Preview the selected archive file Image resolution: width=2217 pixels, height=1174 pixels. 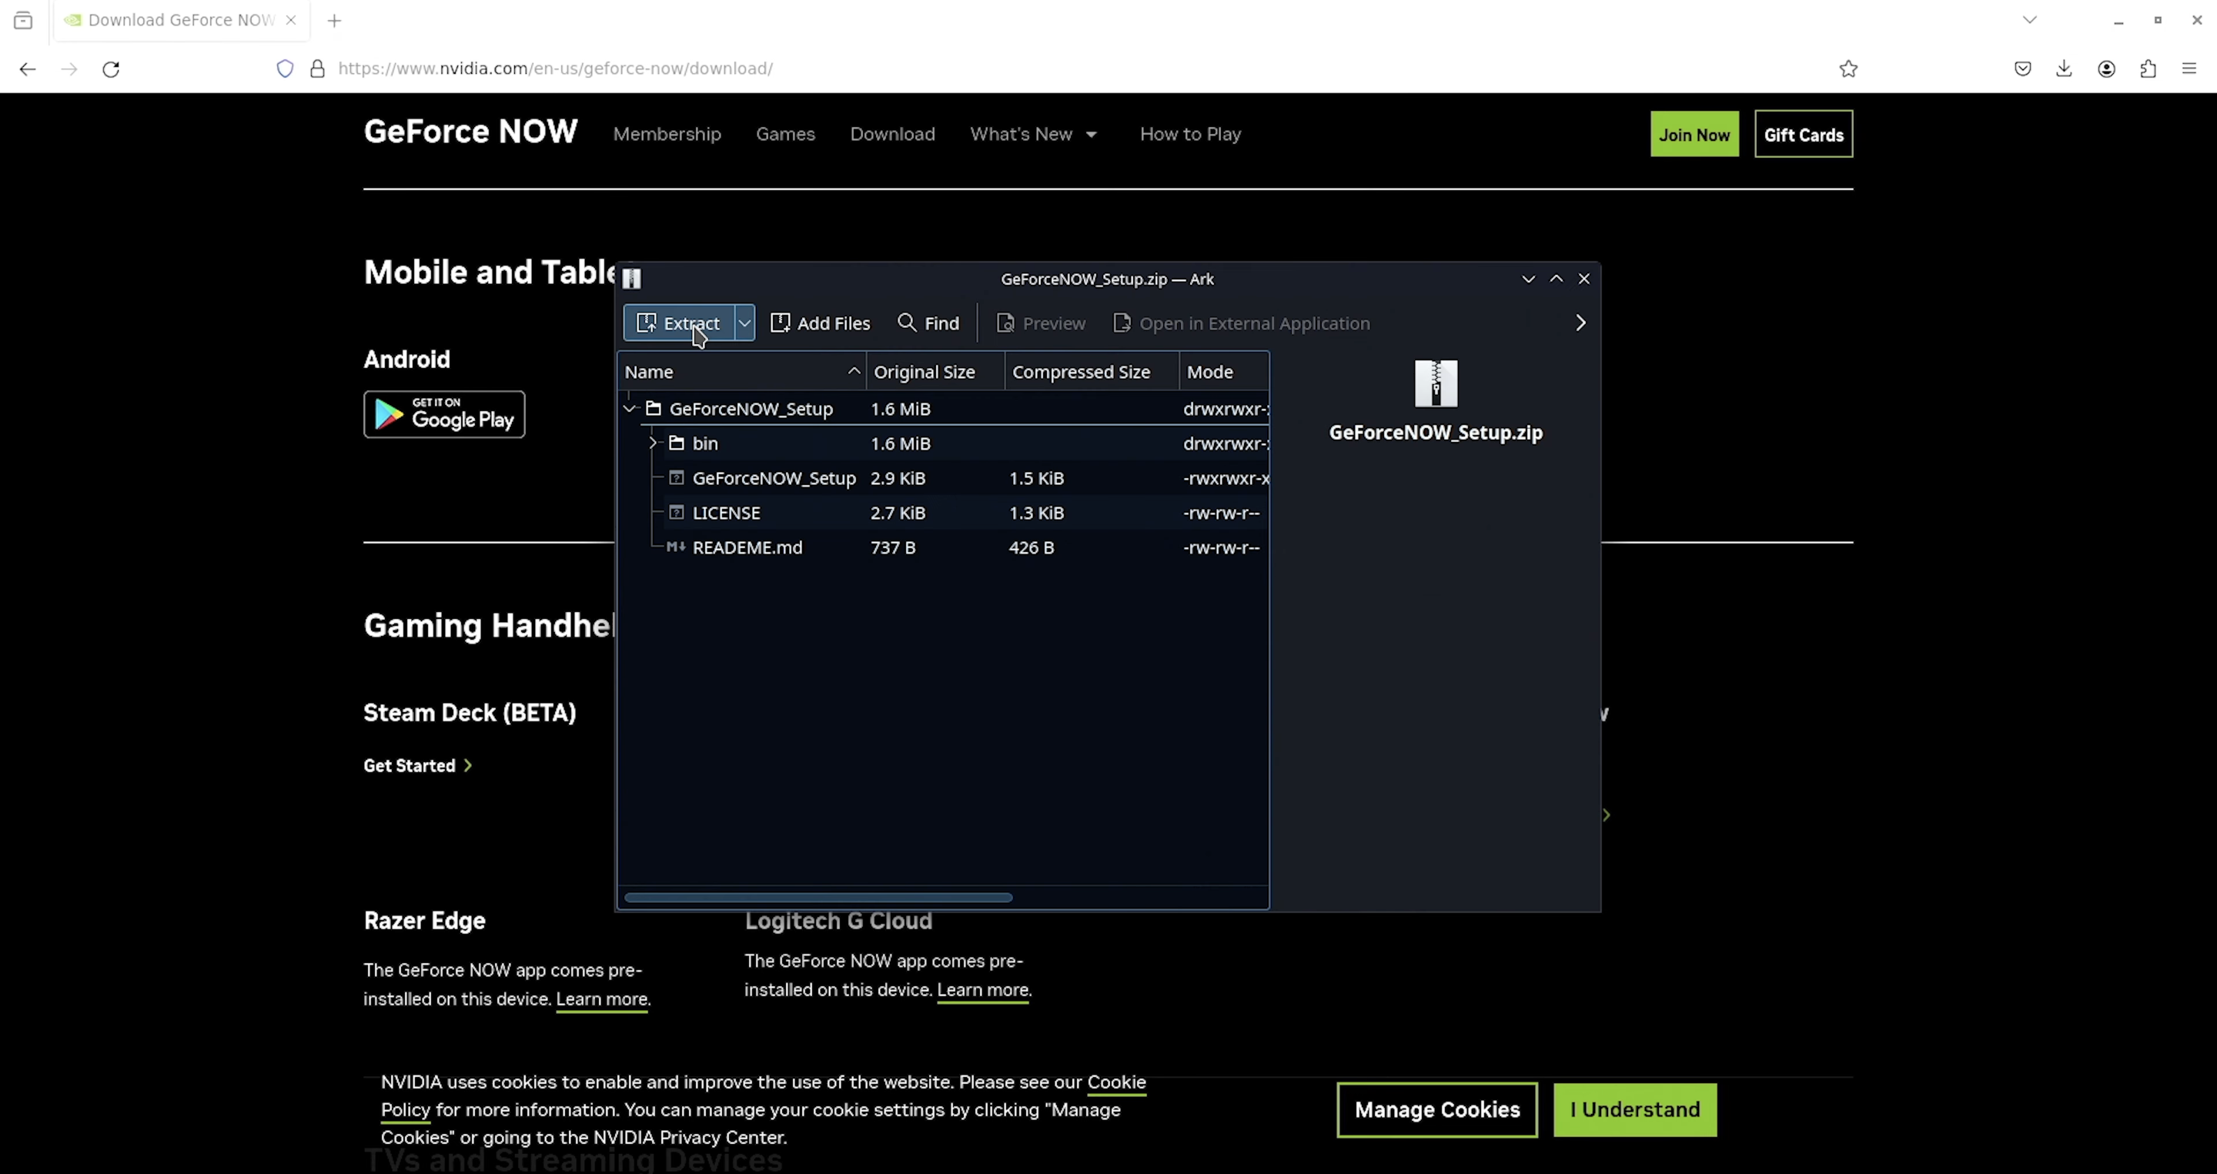pyautogui.click(x=1041, y=323)
